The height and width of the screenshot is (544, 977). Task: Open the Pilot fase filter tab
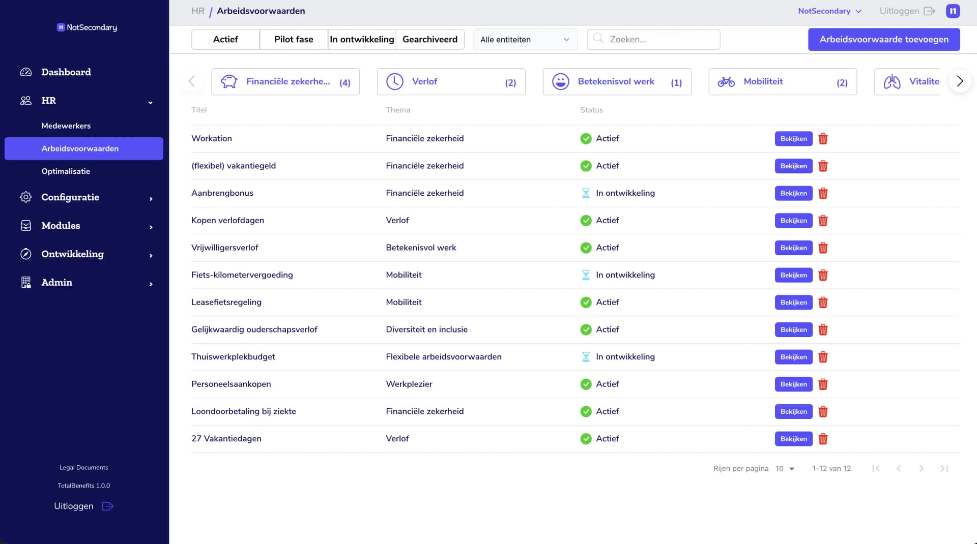click(x=294, y=39)
